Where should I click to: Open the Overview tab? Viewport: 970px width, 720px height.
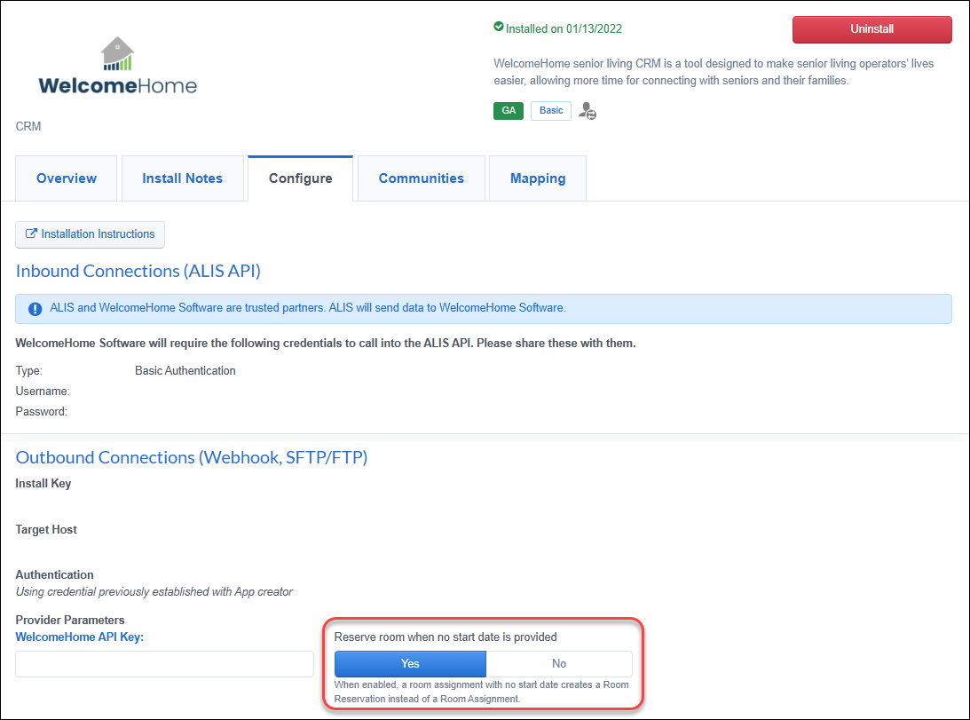tap(67, 178)
